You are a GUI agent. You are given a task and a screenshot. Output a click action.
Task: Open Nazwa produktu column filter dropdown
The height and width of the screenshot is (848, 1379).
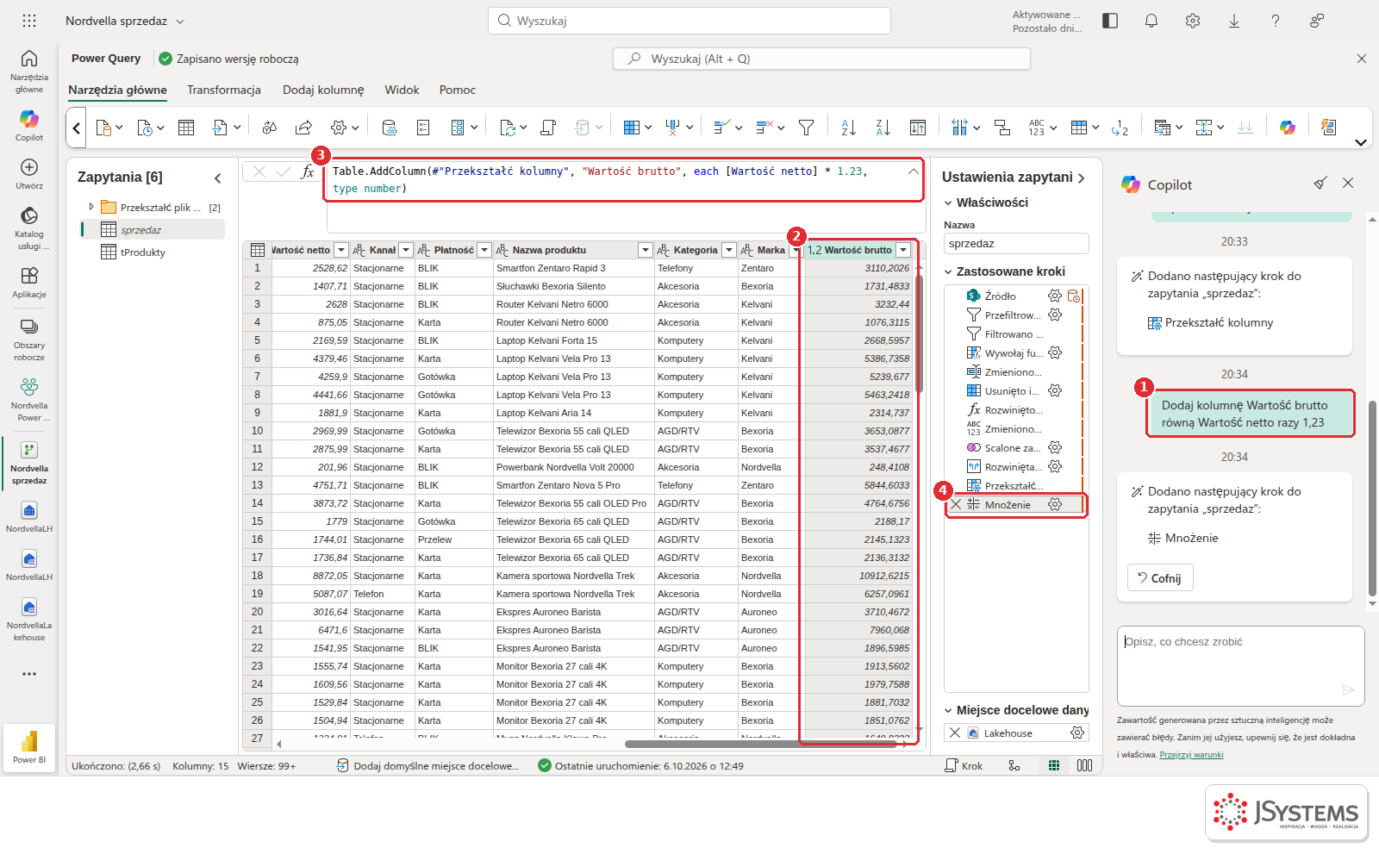(x=645, y=250)
